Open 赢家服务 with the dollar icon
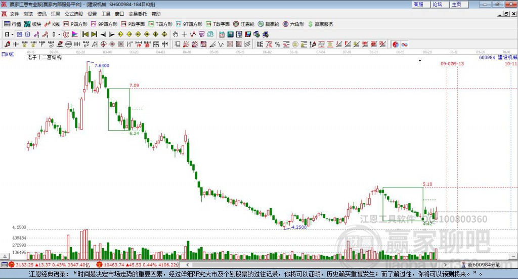The image size is (518, 279). [x=320, y=24]
